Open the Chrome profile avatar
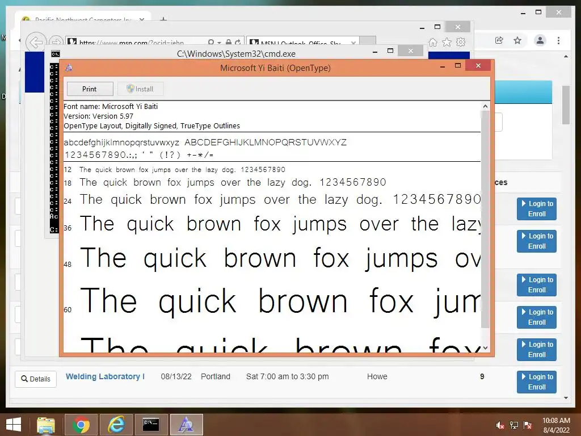The width and height of the screenshot is (581, 436). (540, 40)
